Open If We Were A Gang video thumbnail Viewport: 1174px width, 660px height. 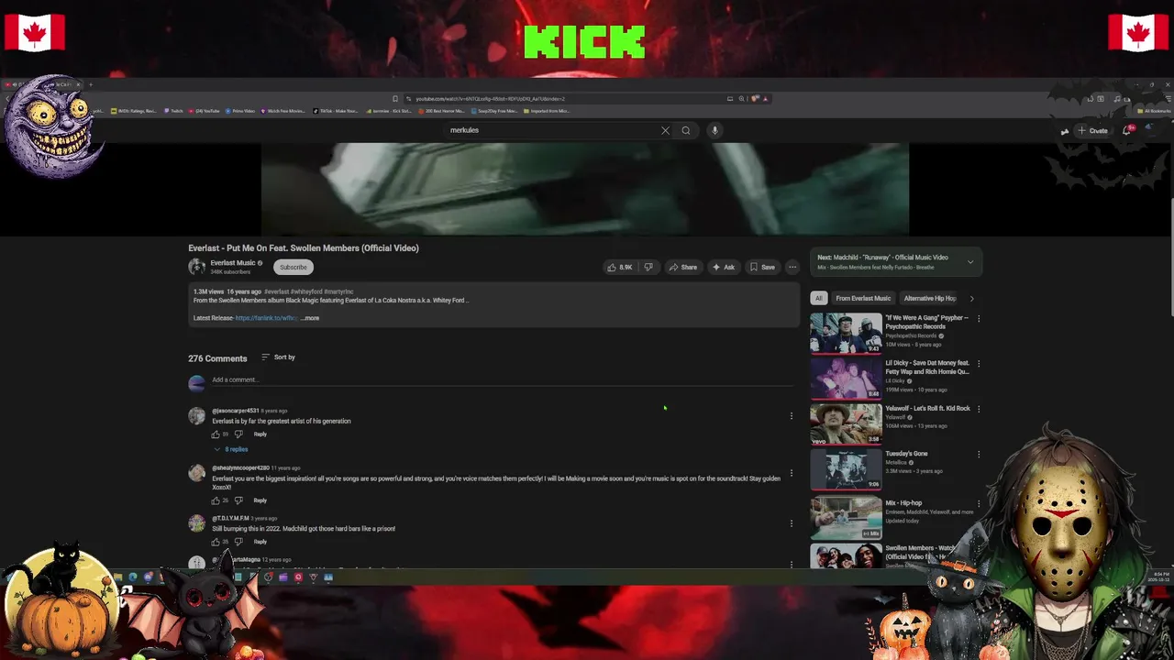846,334
